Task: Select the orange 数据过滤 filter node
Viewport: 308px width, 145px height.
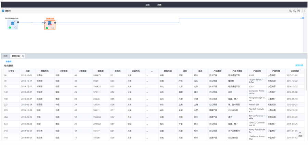Action: tap(50, 24)
